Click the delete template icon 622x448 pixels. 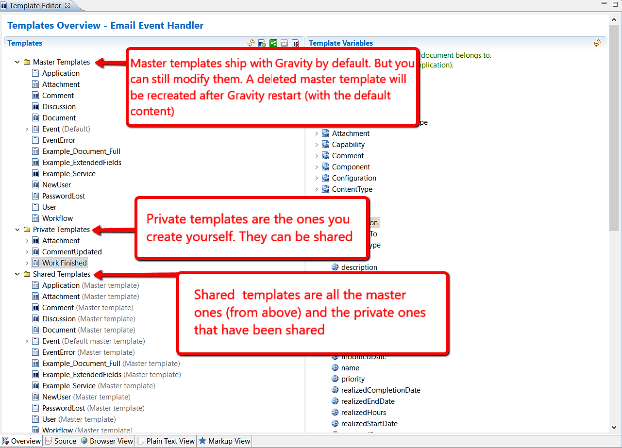(x=295, y=43)
